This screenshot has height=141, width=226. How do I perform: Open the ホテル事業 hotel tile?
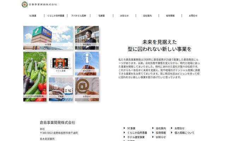tap(61, 63)
